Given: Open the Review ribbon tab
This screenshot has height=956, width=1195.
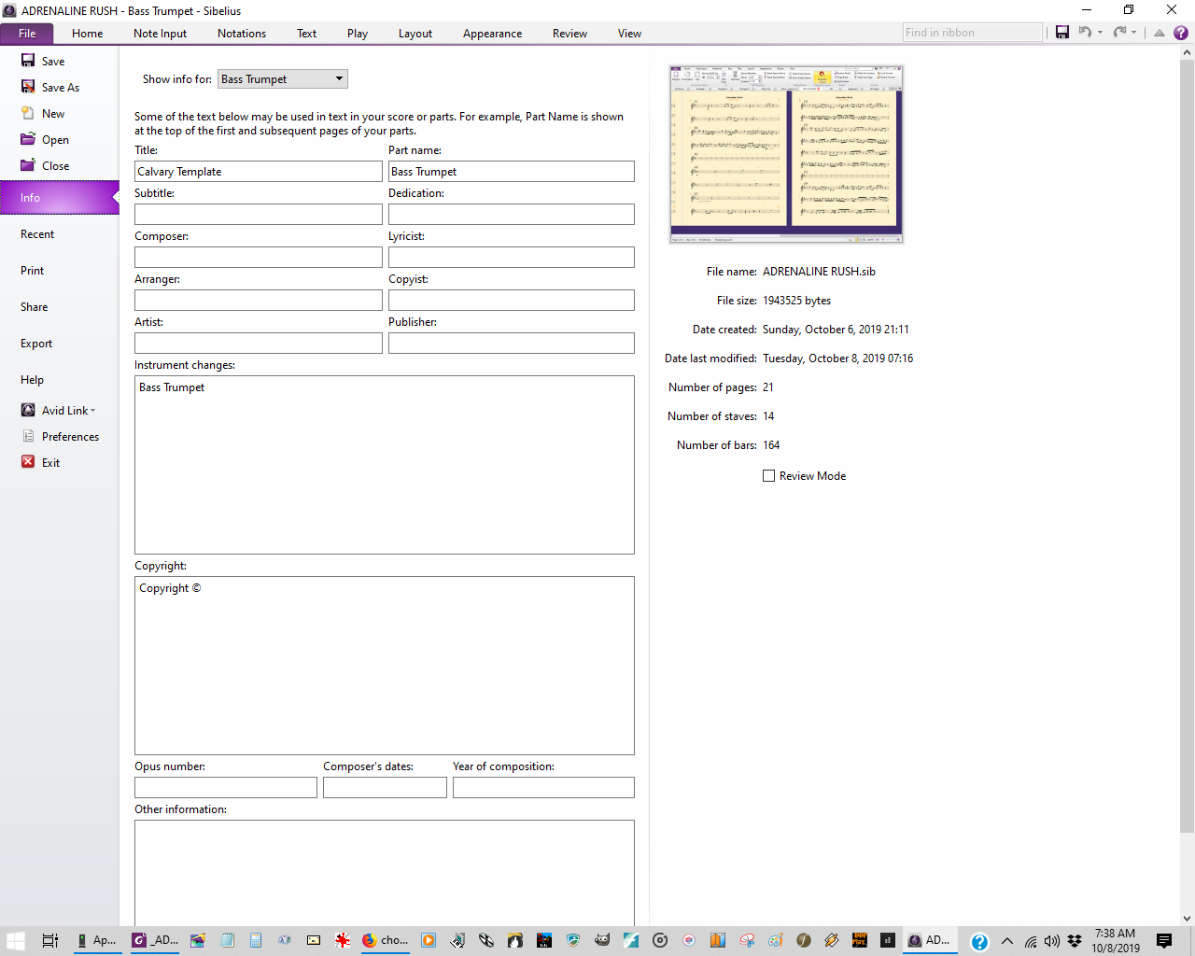Looking at the screenshot, I should (x=569, y=33).
